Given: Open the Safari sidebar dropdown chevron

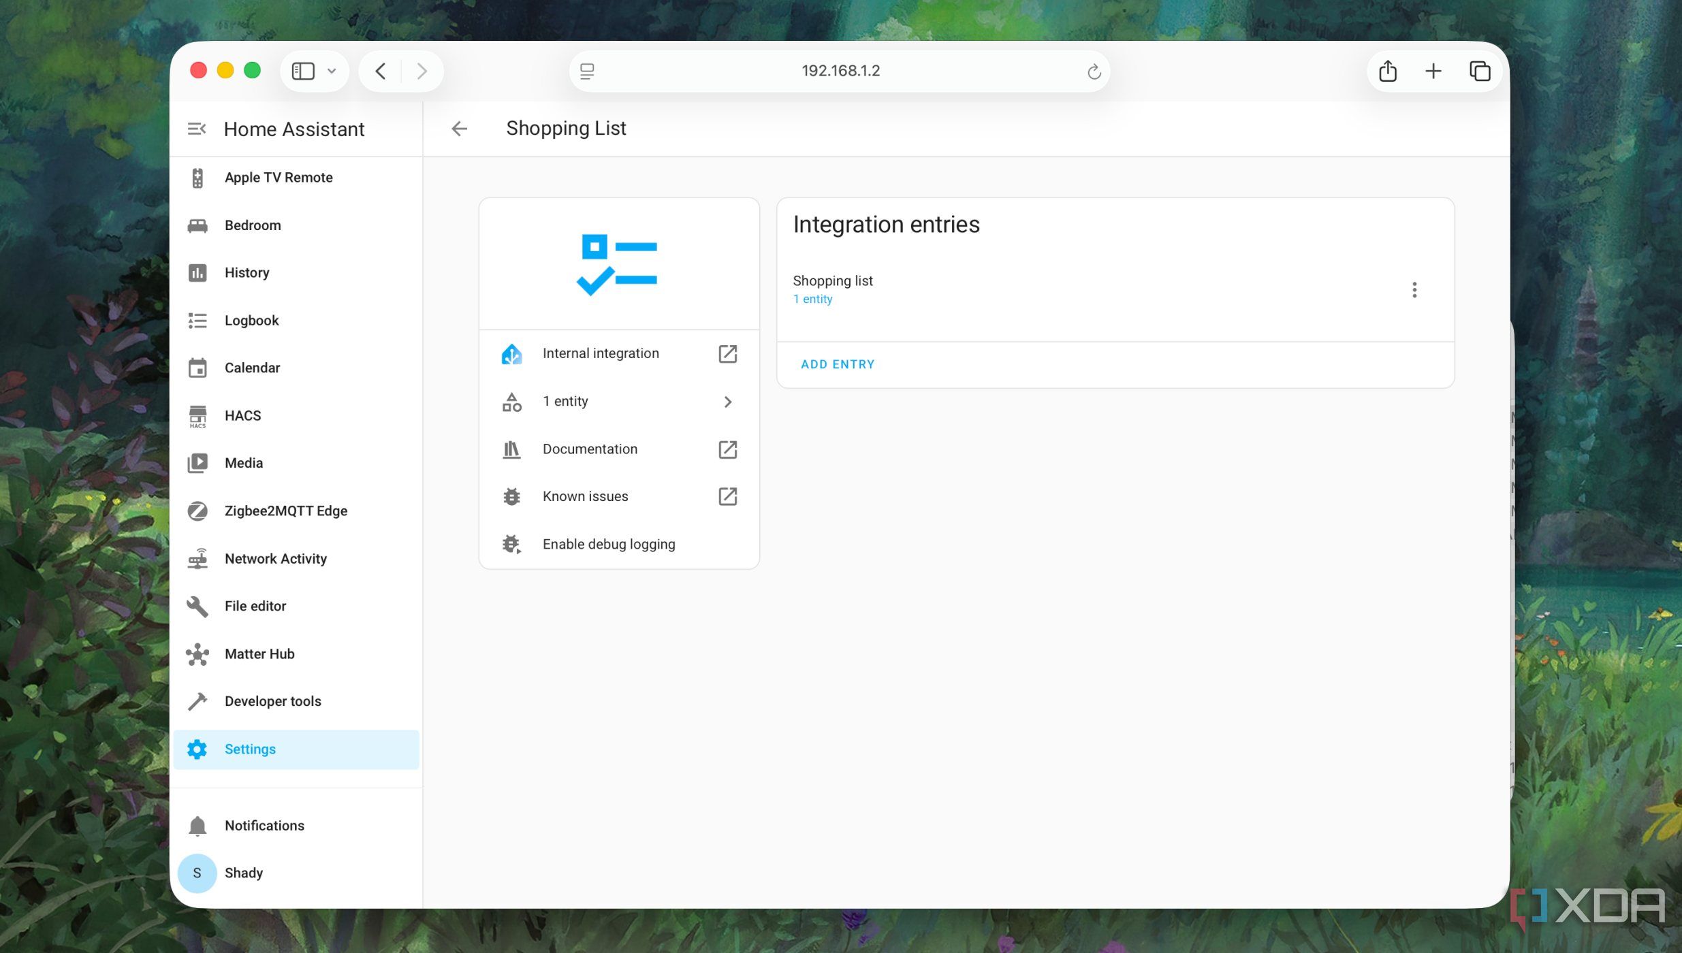Looking at the screenshot, I should coord(332,71).
